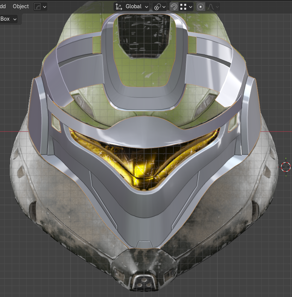Open the Add menu in the header

[2, 6]
